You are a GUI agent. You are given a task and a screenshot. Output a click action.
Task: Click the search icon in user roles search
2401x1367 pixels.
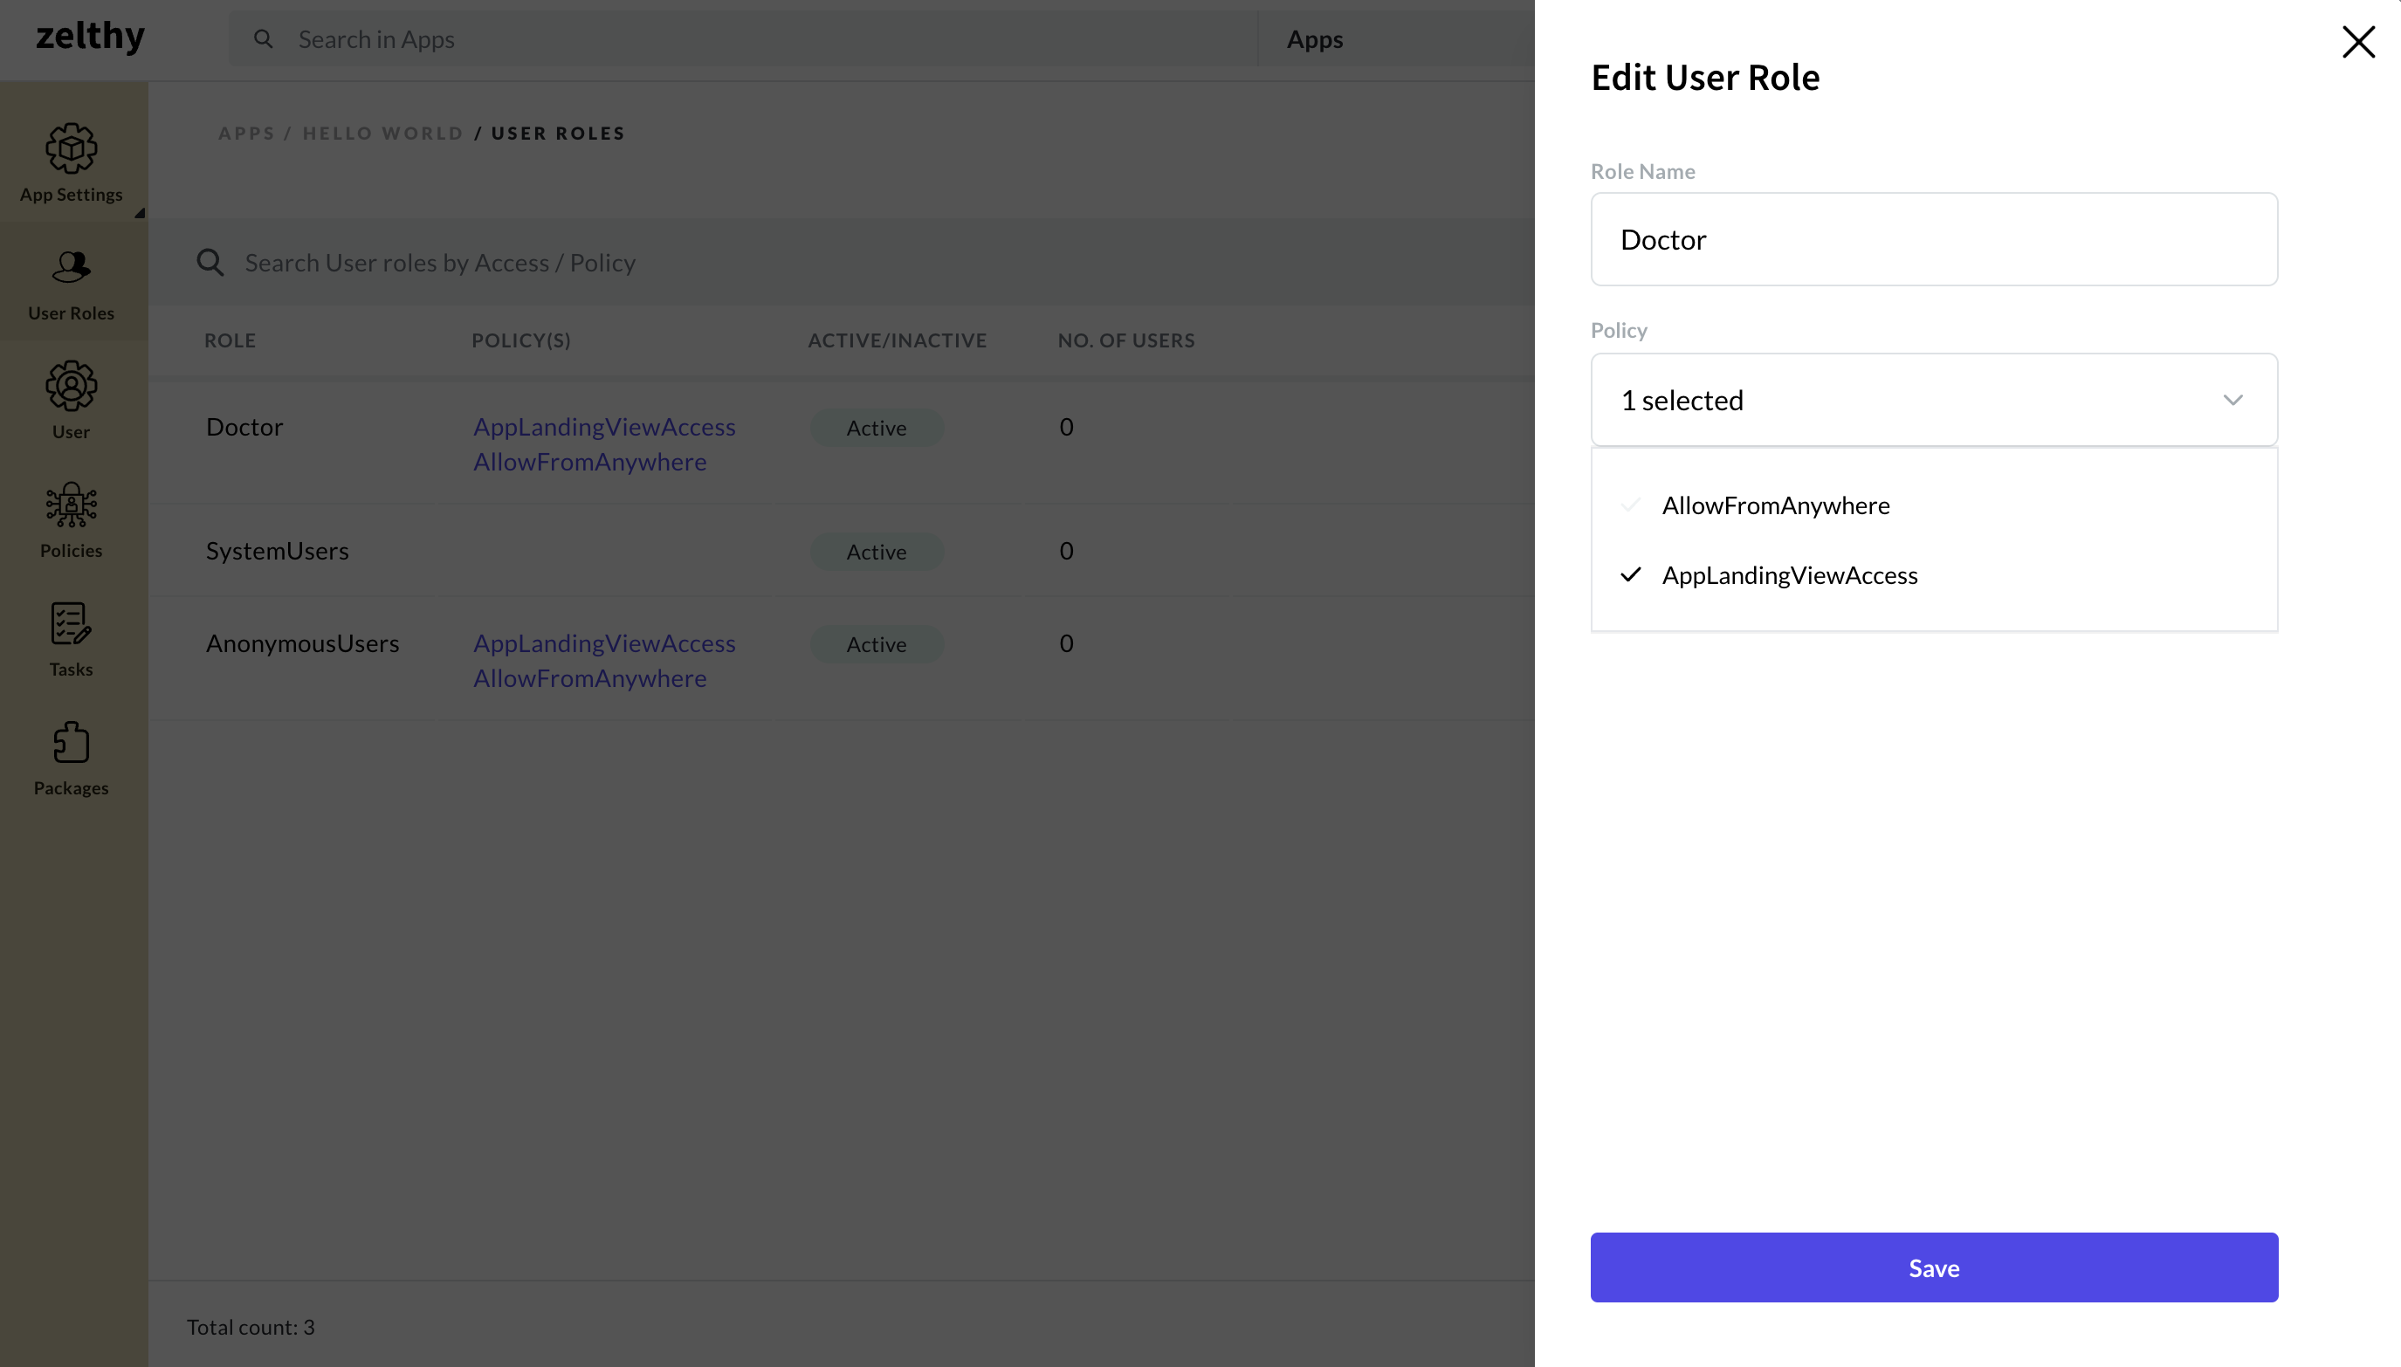(210, 262)
